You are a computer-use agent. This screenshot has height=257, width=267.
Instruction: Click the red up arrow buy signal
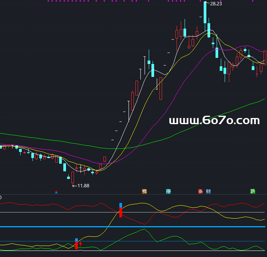pyautogui.click(x=80, y=244)
